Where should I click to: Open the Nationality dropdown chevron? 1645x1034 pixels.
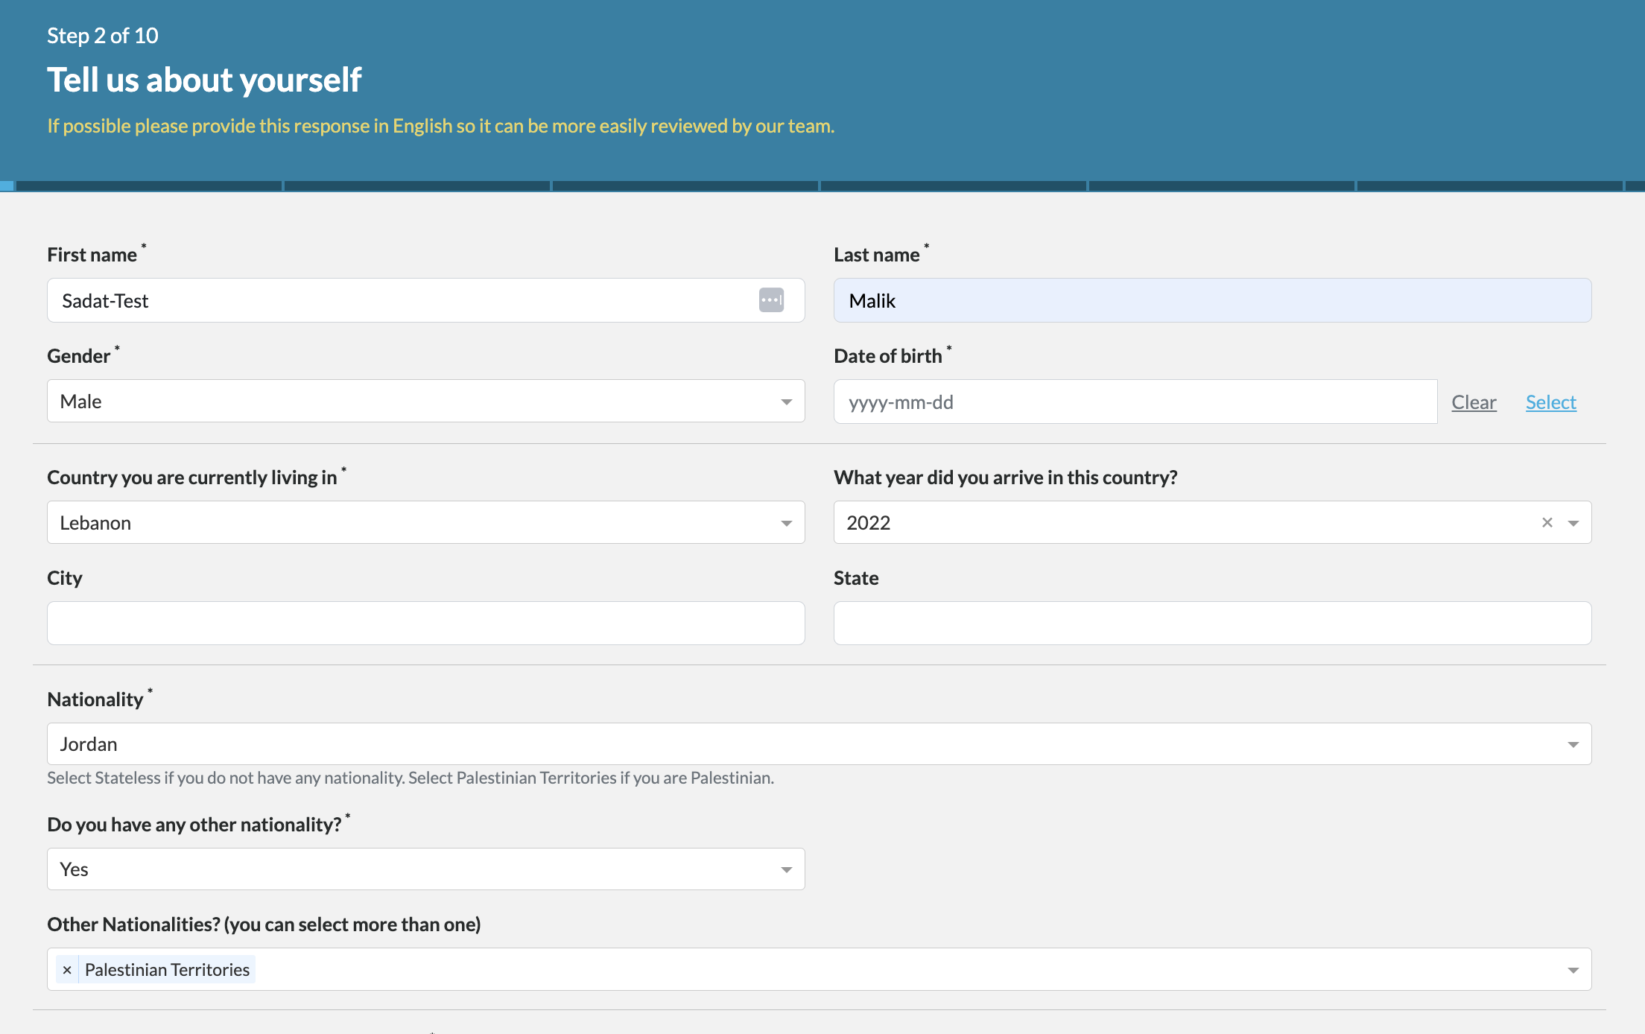pyautogui.click(x=1573, y=743)
